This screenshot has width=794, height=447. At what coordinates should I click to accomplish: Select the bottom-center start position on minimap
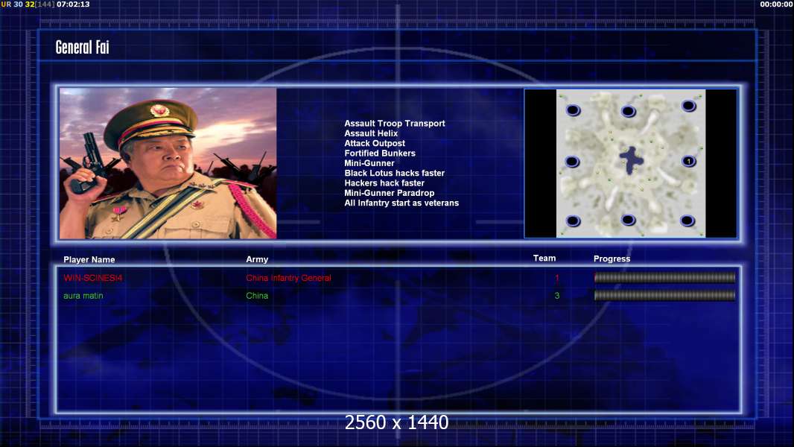click(x=628, y=220)
